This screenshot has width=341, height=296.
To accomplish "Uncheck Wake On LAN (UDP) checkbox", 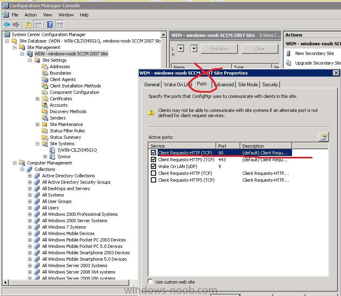I will (154, 166).
